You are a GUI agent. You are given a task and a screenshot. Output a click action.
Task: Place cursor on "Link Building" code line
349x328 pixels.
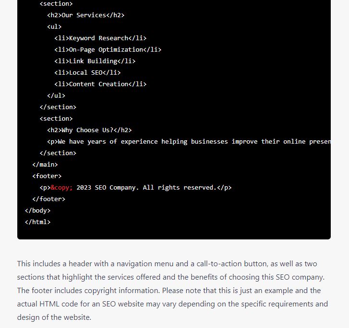[x=95, y=61]
